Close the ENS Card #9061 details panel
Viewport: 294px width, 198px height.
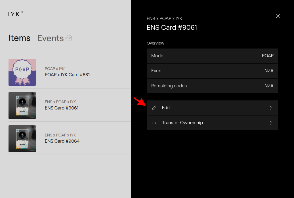pyautogui.click(x=278, y=16)
